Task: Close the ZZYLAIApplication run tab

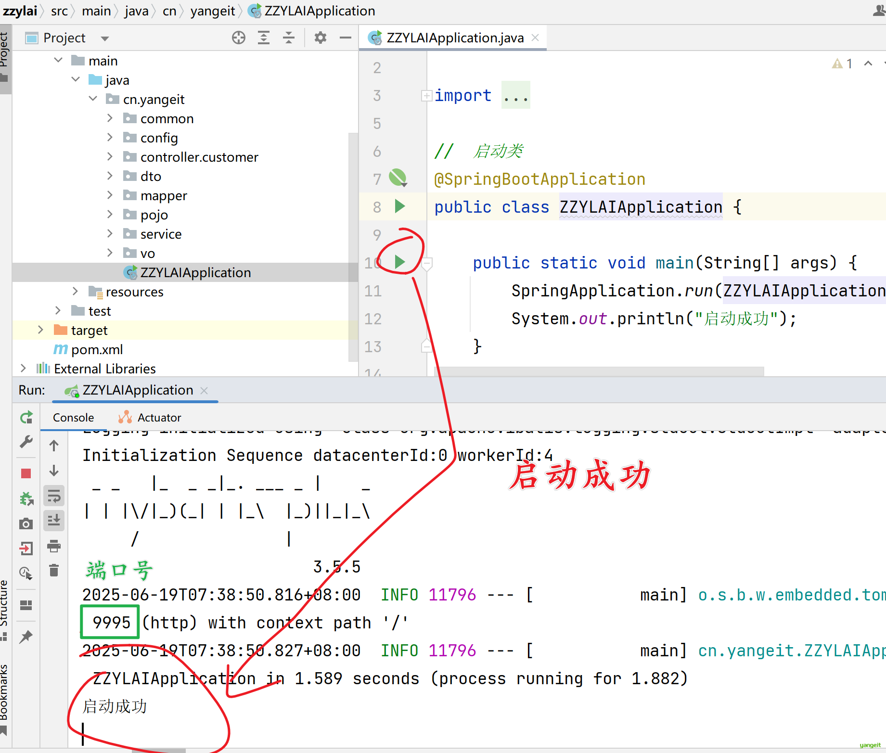Action: tap(204, 391)
